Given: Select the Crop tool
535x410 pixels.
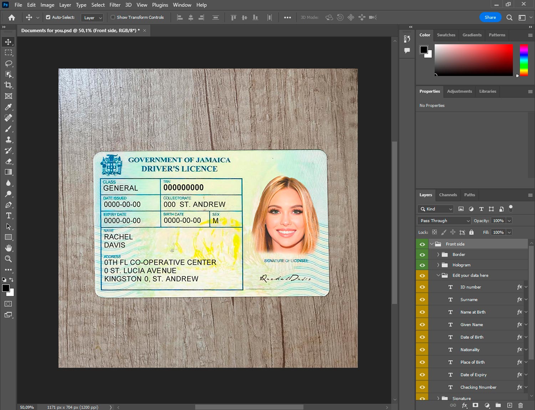Looking at the screenshot, I should (x=8, y=85).
